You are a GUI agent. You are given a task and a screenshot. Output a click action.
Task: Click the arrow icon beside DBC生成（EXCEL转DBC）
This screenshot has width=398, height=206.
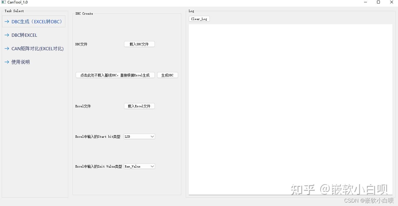pos(7,22)
